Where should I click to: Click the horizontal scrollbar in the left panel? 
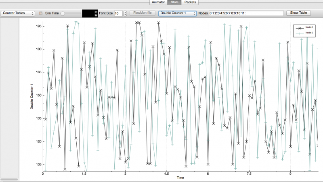[x=9, y=179]
